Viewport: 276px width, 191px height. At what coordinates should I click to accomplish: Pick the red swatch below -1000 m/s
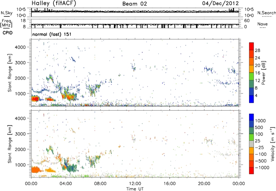252,171
